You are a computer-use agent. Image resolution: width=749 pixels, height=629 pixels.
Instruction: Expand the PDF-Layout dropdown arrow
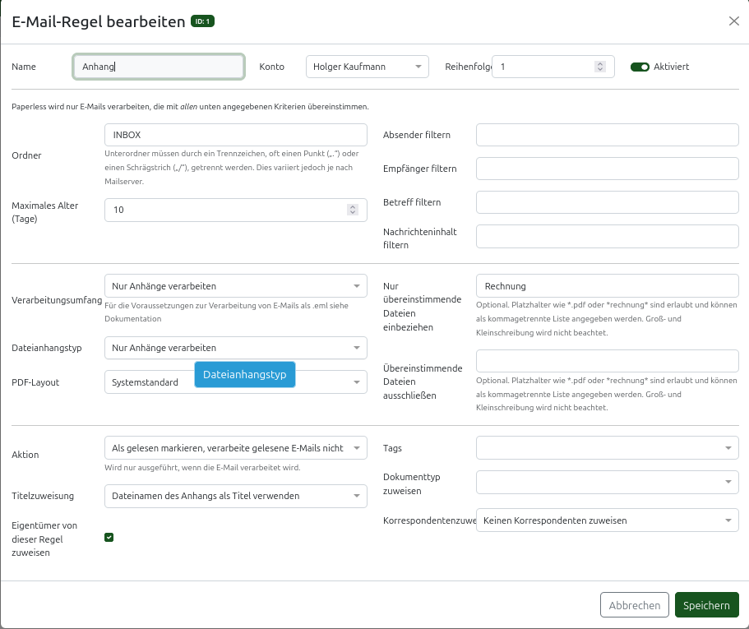click(x=357, y=382)
